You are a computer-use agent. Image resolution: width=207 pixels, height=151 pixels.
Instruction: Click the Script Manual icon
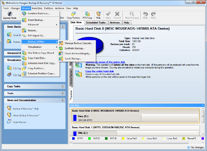(9, 122)
